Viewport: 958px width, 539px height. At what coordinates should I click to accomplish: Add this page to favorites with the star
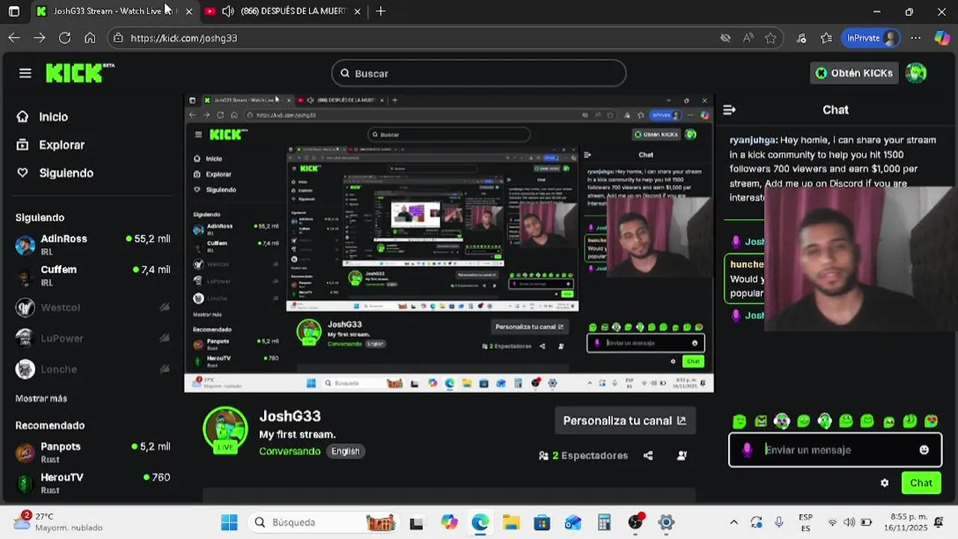[x=771, y=37]
